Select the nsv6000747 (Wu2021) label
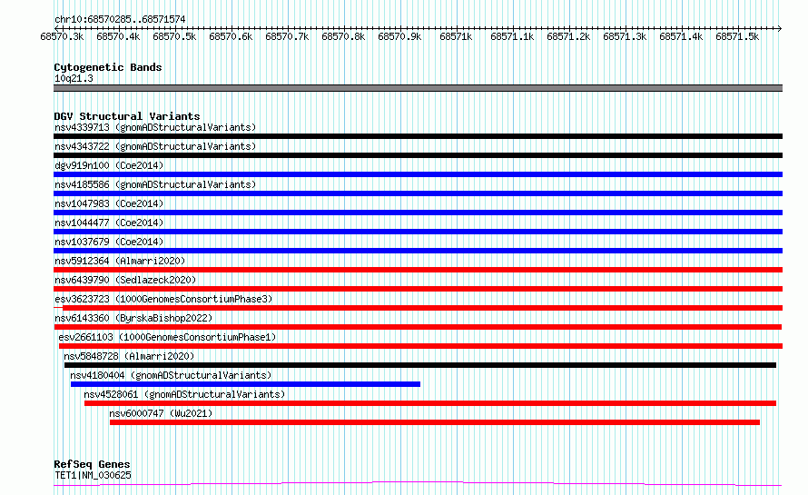The image size is (808, 495). click(x=161, y=413)
